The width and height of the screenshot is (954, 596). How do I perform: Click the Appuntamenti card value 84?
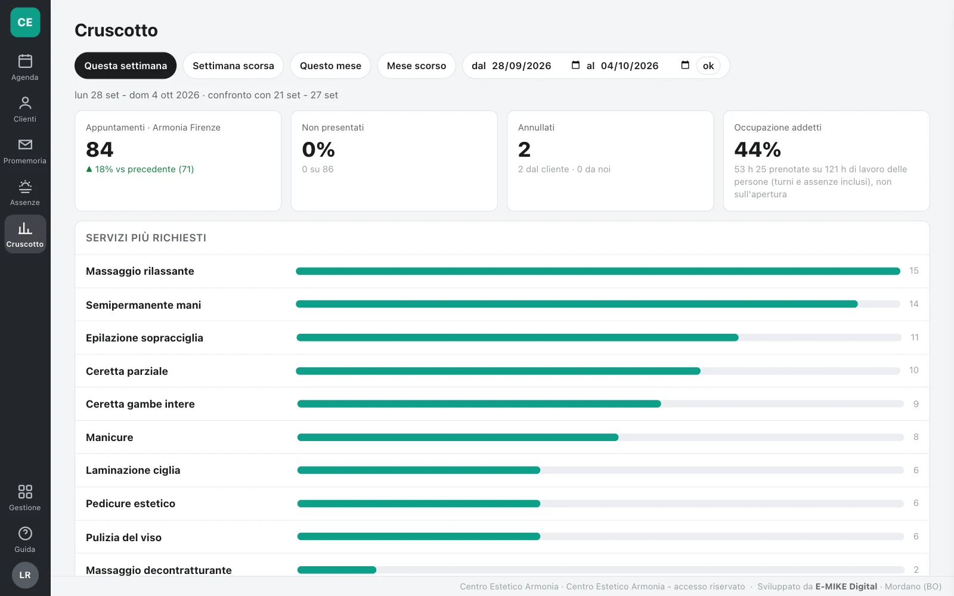[100, 149]
